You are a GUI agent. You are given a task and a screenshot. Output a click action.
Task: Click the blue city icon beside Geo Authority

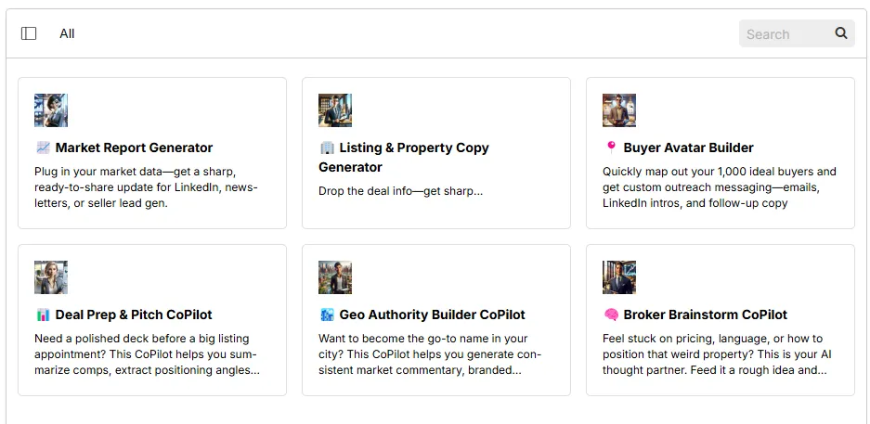327,315
